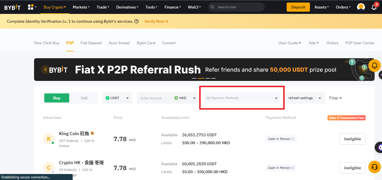382x180 pixels.
Task: Select the P2P tab
Action: (70, 43)
